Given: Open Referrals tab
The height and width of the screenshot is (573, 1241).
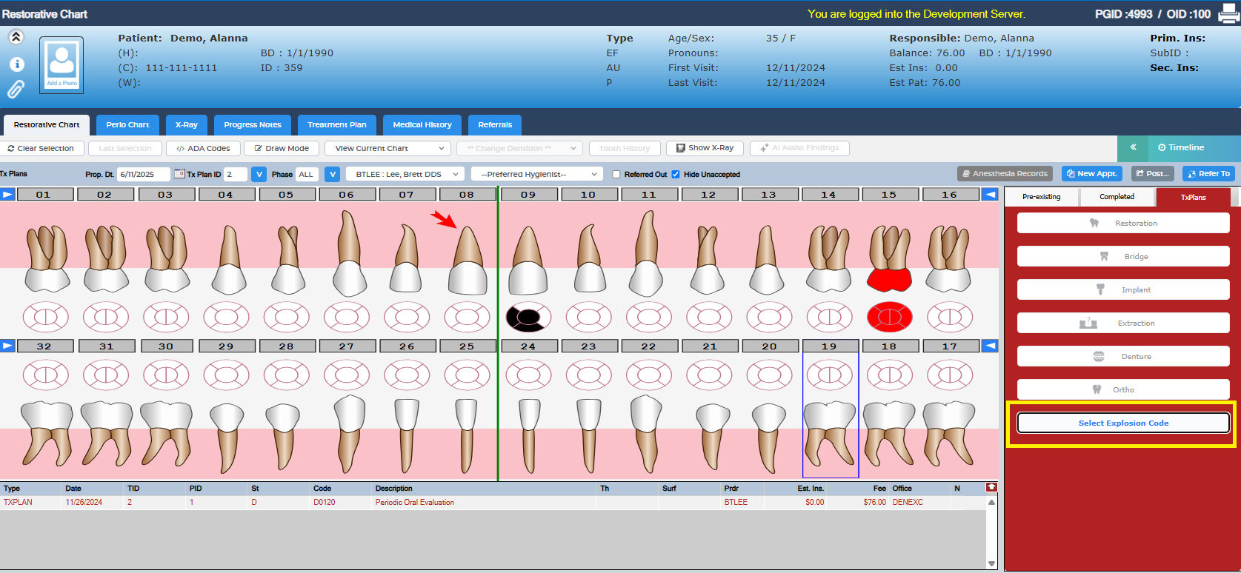Looking at the screenshot, I should pyautogui.click(x=495, y=124).
